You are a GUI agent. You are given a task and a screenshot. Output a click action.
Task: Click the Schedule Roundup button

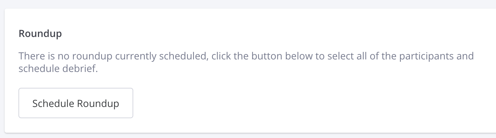point(76,103)
